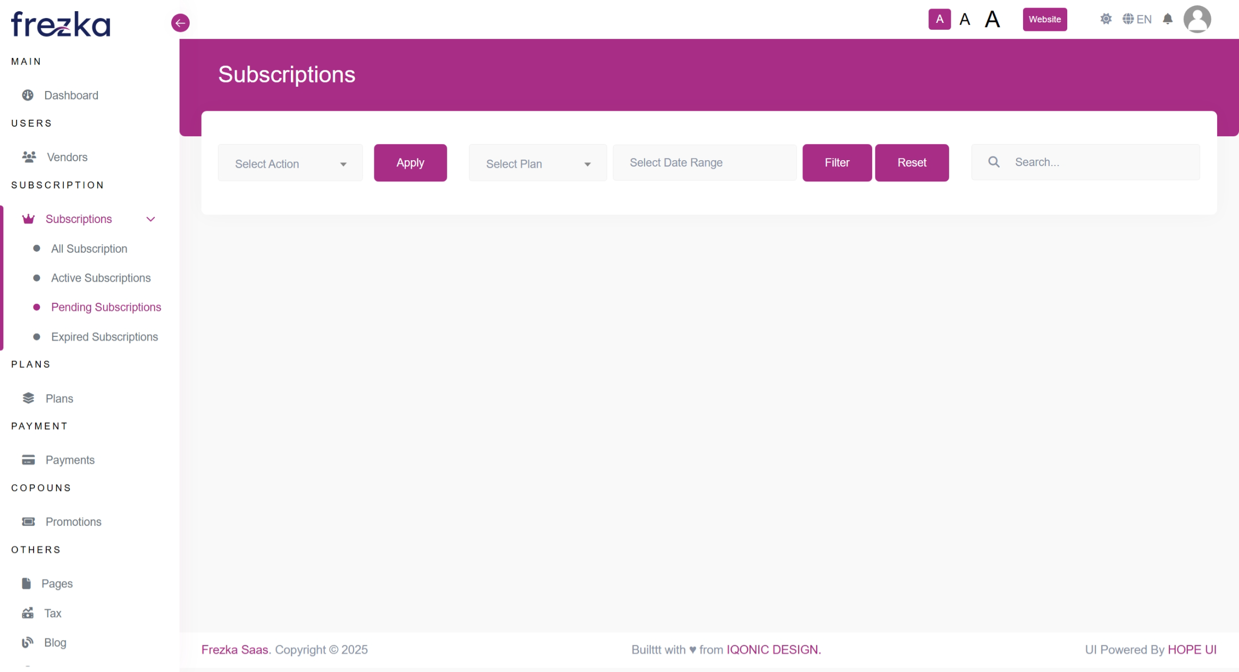Open the Select Action dropdown
Image resolution: width=1239 pixels, height=672 pixels.
point(290,163)
